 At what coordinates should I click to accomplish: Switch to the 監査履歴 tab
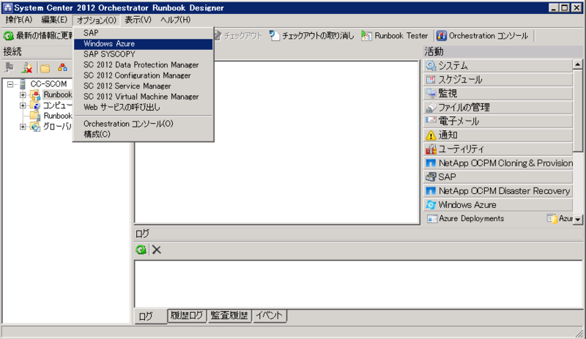(x=229, y=316)
